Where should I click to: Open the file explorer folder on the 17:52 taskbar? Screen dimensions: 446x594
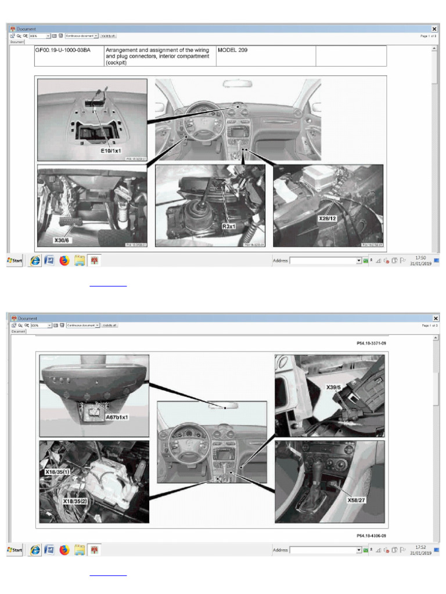(x=80, y=550)
